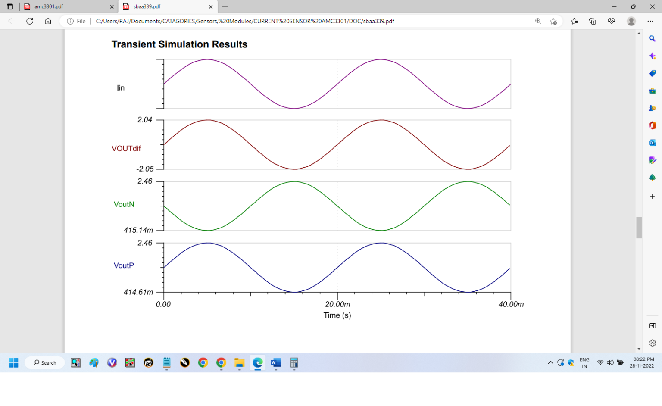The image size is (662, 406).
Task: Open the Favorites list
Action: [x=574, y=21]
